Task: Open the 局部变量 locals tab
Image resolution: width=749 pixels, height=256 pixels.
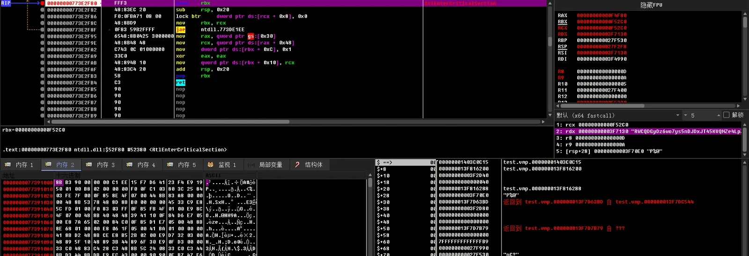Action: [x=266, y=164]
